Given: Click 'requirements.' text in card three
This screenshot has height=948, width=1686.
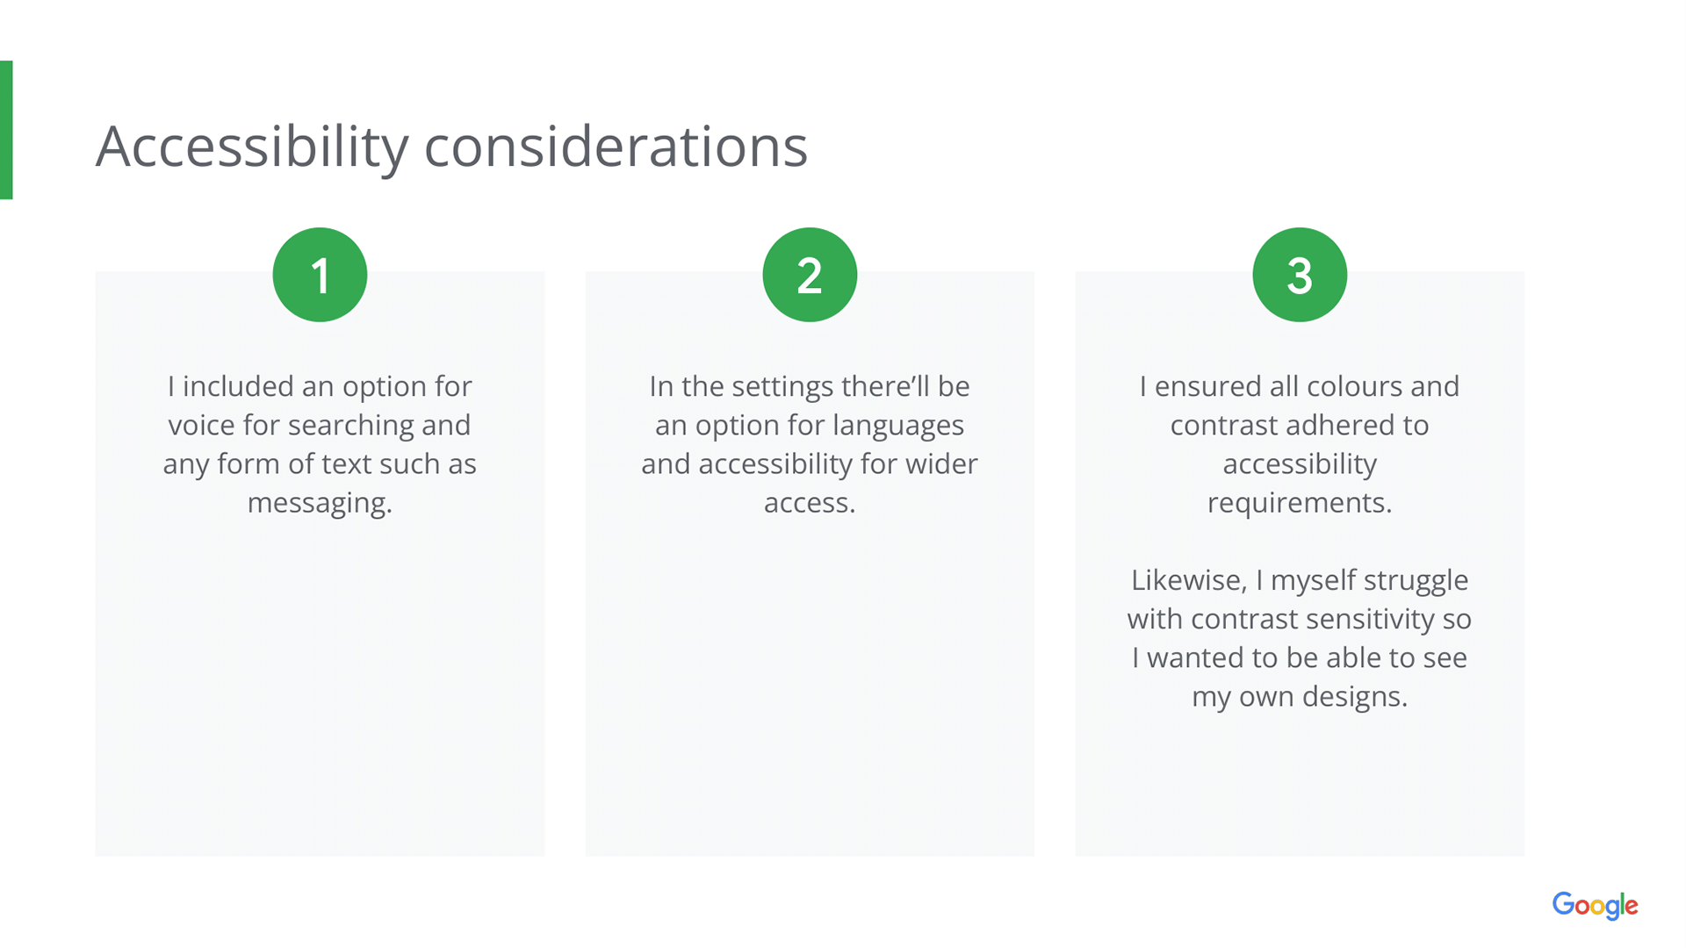Looking at the screenshot, I should (x=1300, y=503).
